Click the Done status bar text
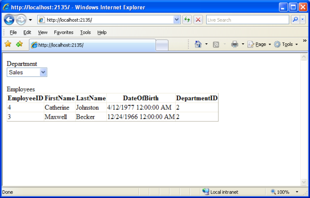The width and height of the screenshot is (310, 198). point(8,192)
